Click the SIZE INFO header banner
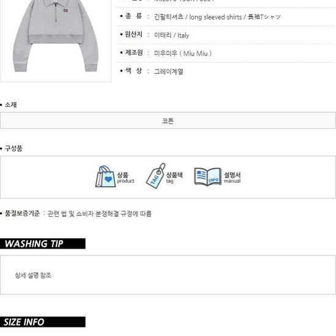The width and height of the screenshot is (336, 336). (x=43, y=322)
